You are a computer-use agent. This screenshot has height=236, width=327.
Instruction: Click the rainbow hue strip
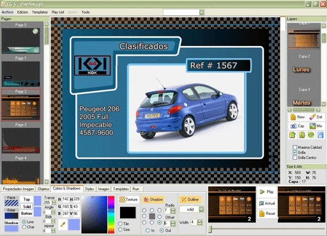[111, 215]
